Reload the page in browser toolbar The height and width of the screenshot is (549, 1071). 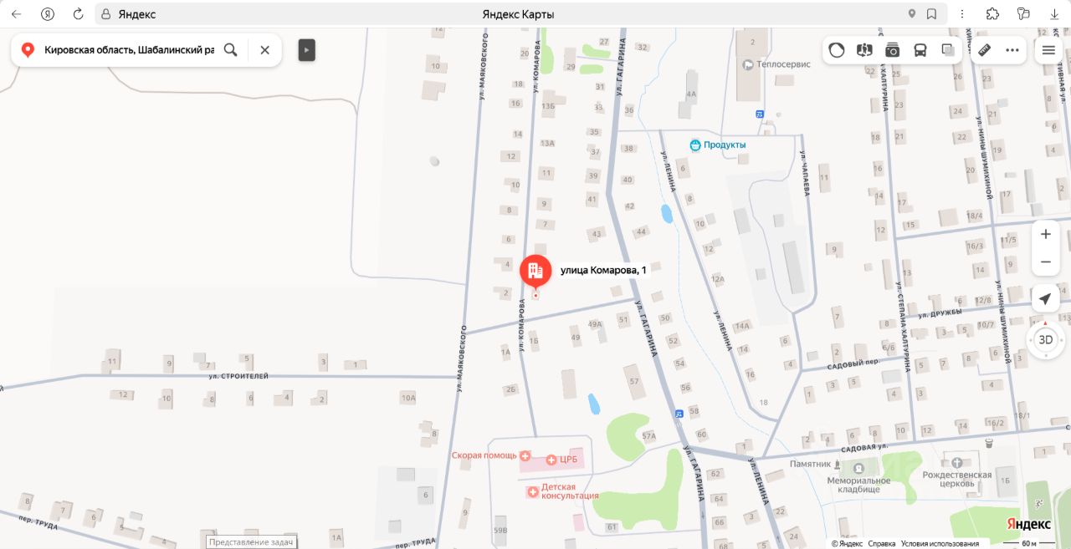[x=78, y=14]
